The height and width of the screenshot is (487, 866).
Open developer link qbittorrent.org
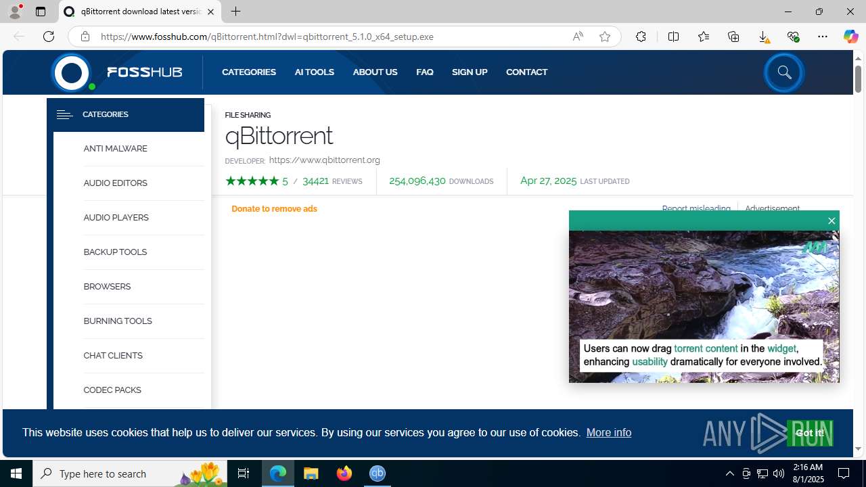tap(325, 160)
